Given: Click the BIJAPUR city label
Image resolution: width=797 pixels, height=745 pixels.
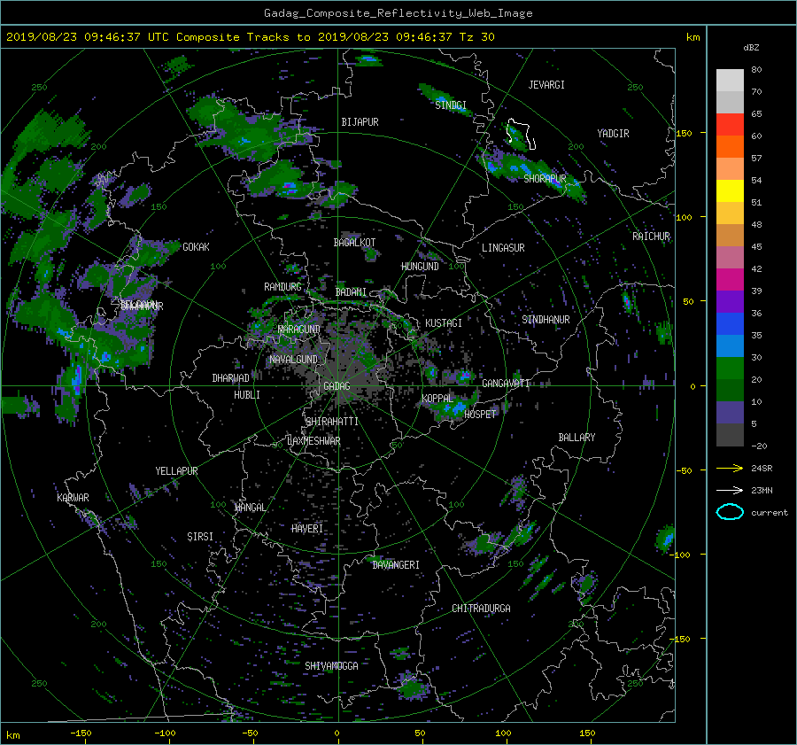Looking at the screenshot, I should click(360, 122).
